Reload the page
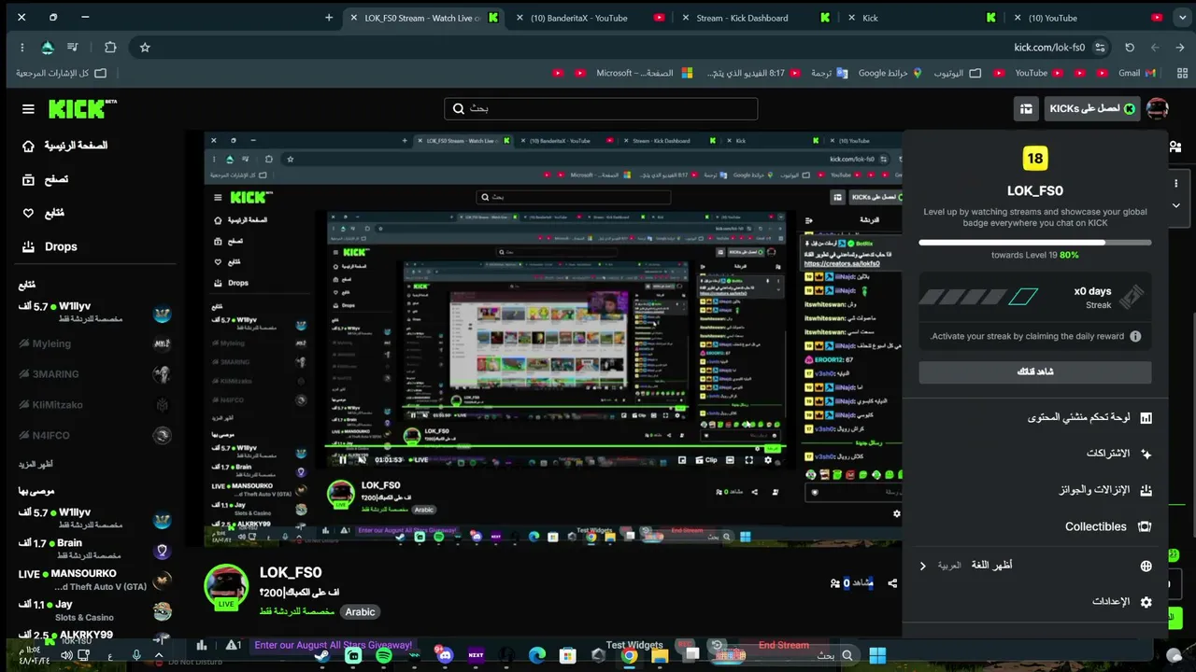This screenshot has width=1196, height=672. pyautogui.click(x=1130, y=48)
